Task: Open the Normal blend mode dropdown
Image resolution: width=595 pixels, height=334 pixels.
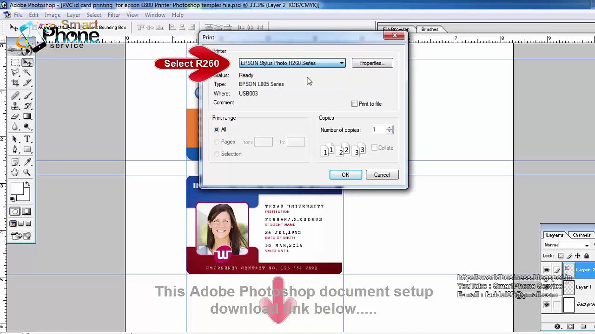Action: tap(567, 245)
